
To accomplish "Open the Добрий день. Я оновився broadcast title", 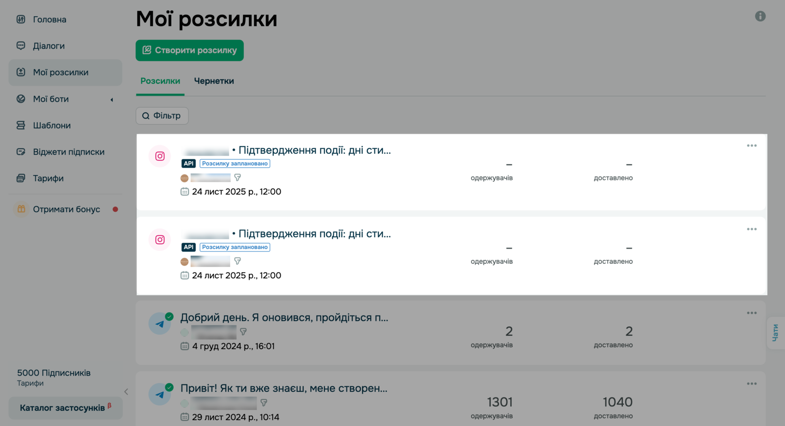I will [284, 318].
